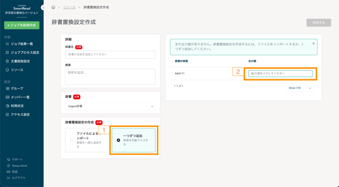Focus the 辞書名 input field
339x187 pixels.
click(x=110, y=55)
